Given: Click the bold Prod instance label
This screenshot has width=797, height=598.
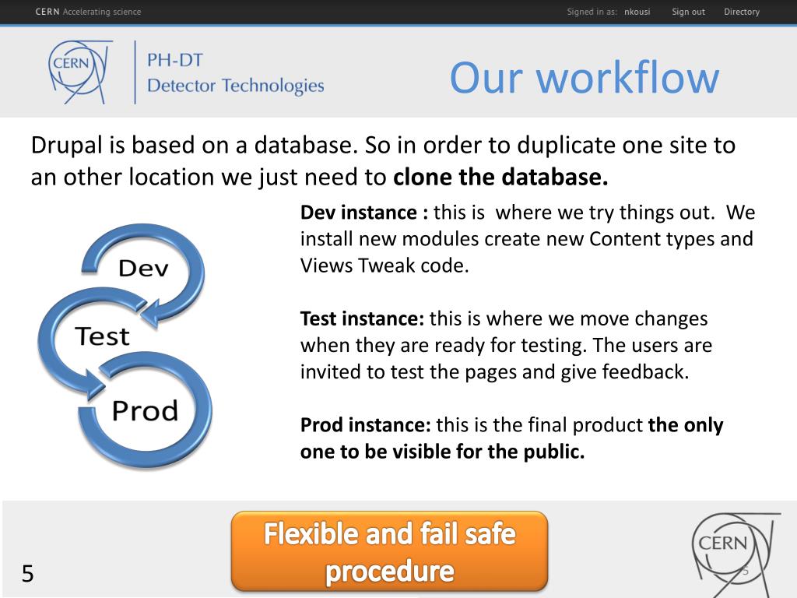Looking at the screenshot, I should point(366,425).
